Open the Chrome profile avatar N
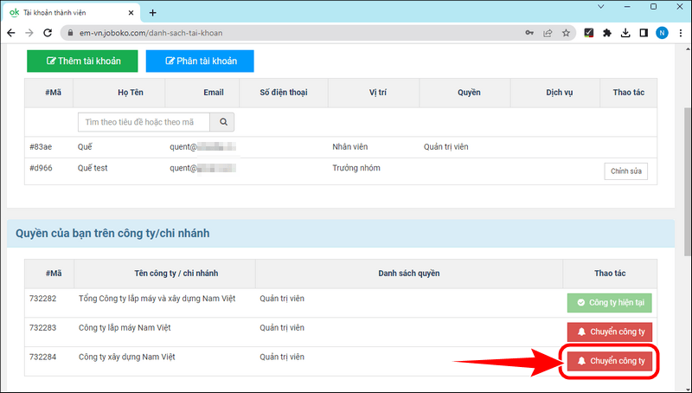The image size is (692, 393). 662,33
